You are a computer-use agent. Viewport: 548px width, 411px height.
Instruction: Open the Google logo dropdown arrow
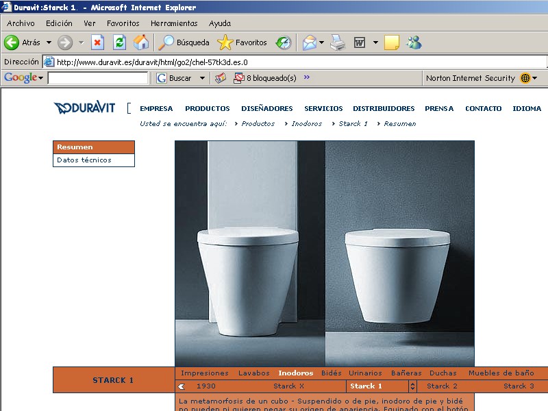(x=40, y=78)
